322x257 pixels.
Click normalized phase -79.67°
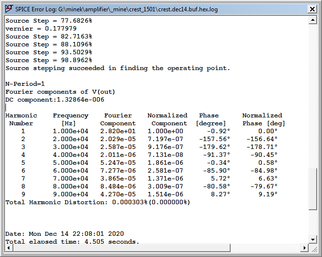264,186
